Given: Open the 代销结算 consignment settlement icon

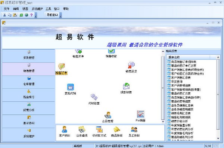Looking at the screenshot, I should (94, 99).
